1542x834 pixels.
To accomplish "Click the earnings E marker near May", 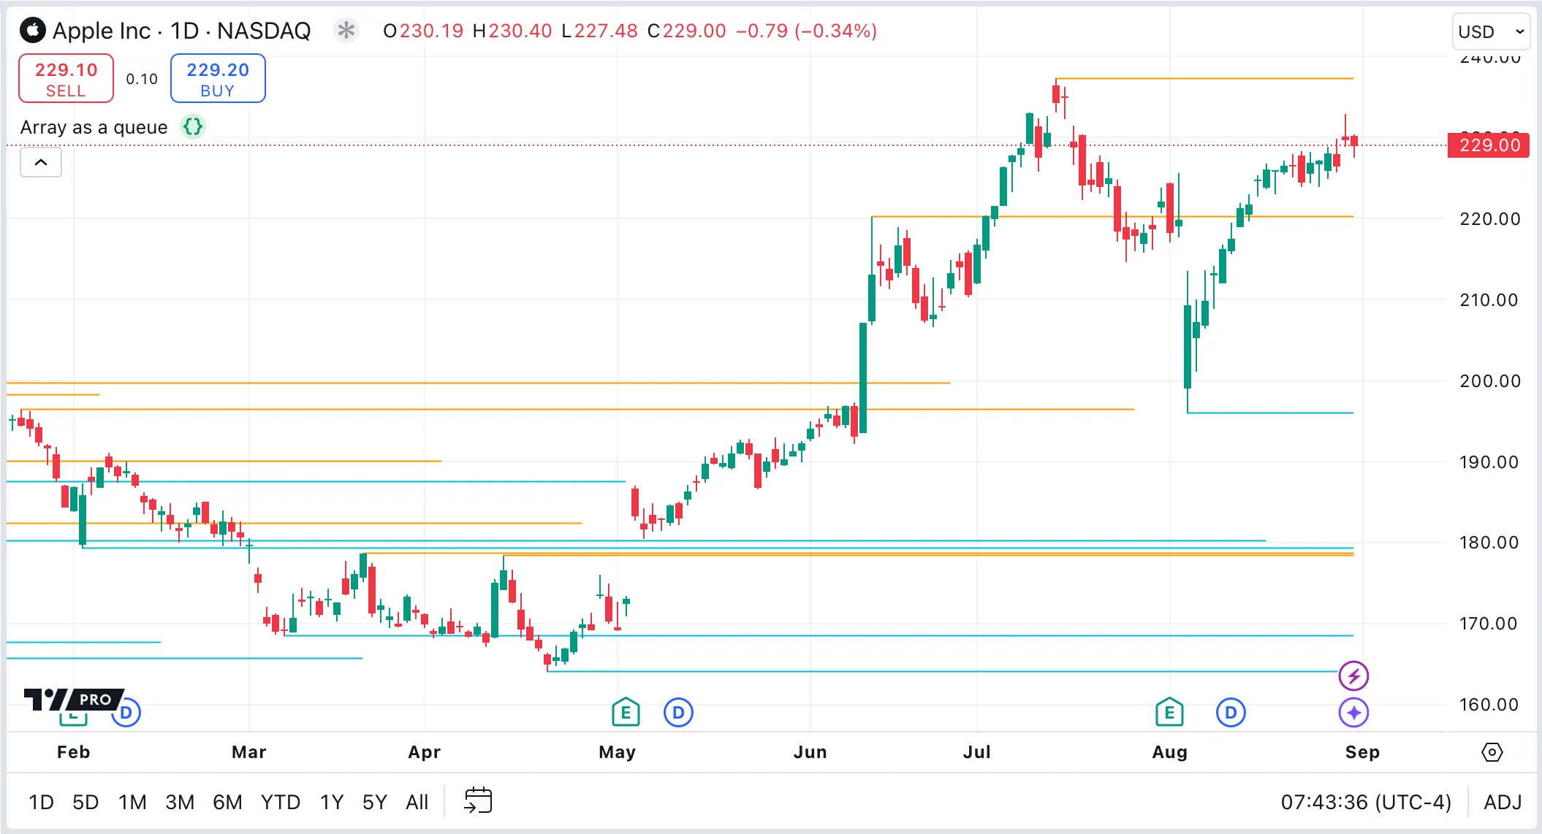I will point(626,712).
